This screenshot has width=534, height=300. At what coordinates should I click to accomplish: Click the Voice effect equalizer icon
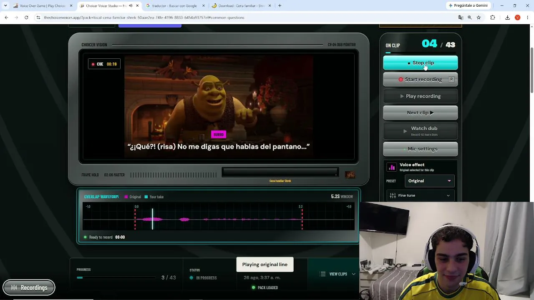tap(391, 167)
